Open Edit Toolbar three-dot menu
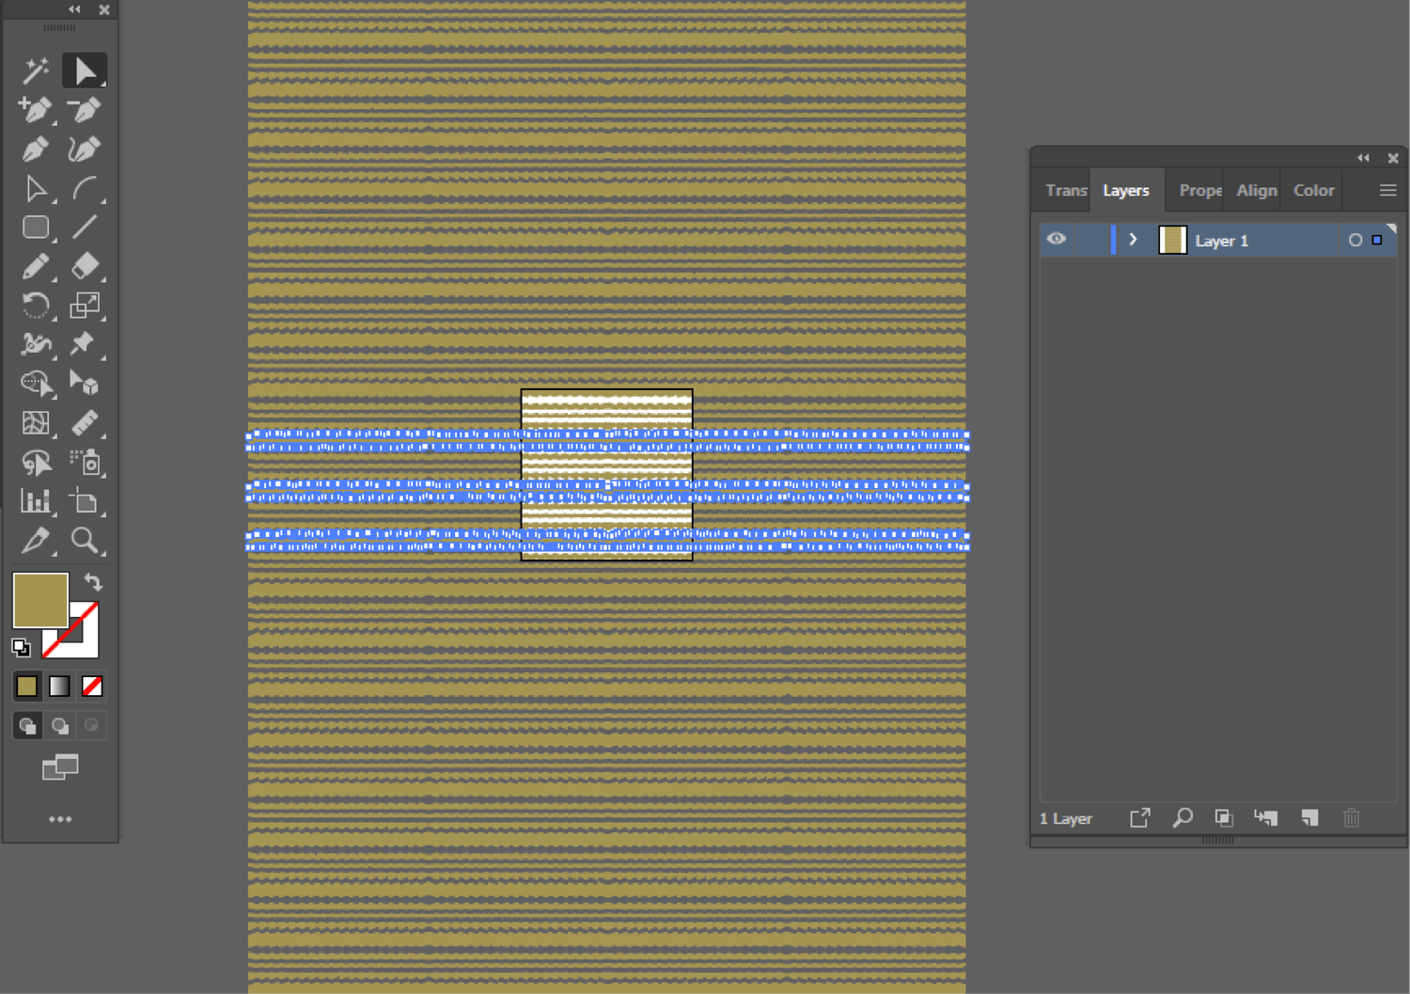The width and height of the screenshot is (1410, 994). coord(60,819)
